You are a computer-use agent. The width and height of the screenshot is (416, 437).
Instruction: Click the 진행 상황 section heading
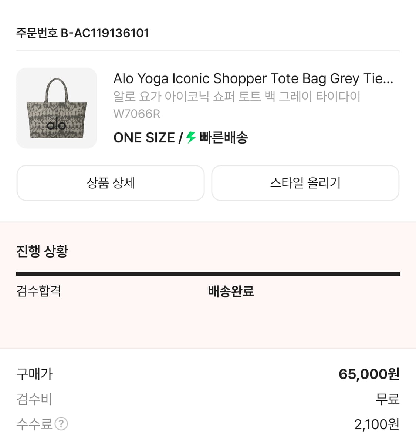click(x=42, y=251)
